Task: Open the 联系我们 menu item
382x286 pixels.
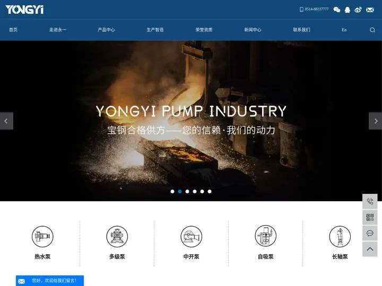Action: pos(301,30)
